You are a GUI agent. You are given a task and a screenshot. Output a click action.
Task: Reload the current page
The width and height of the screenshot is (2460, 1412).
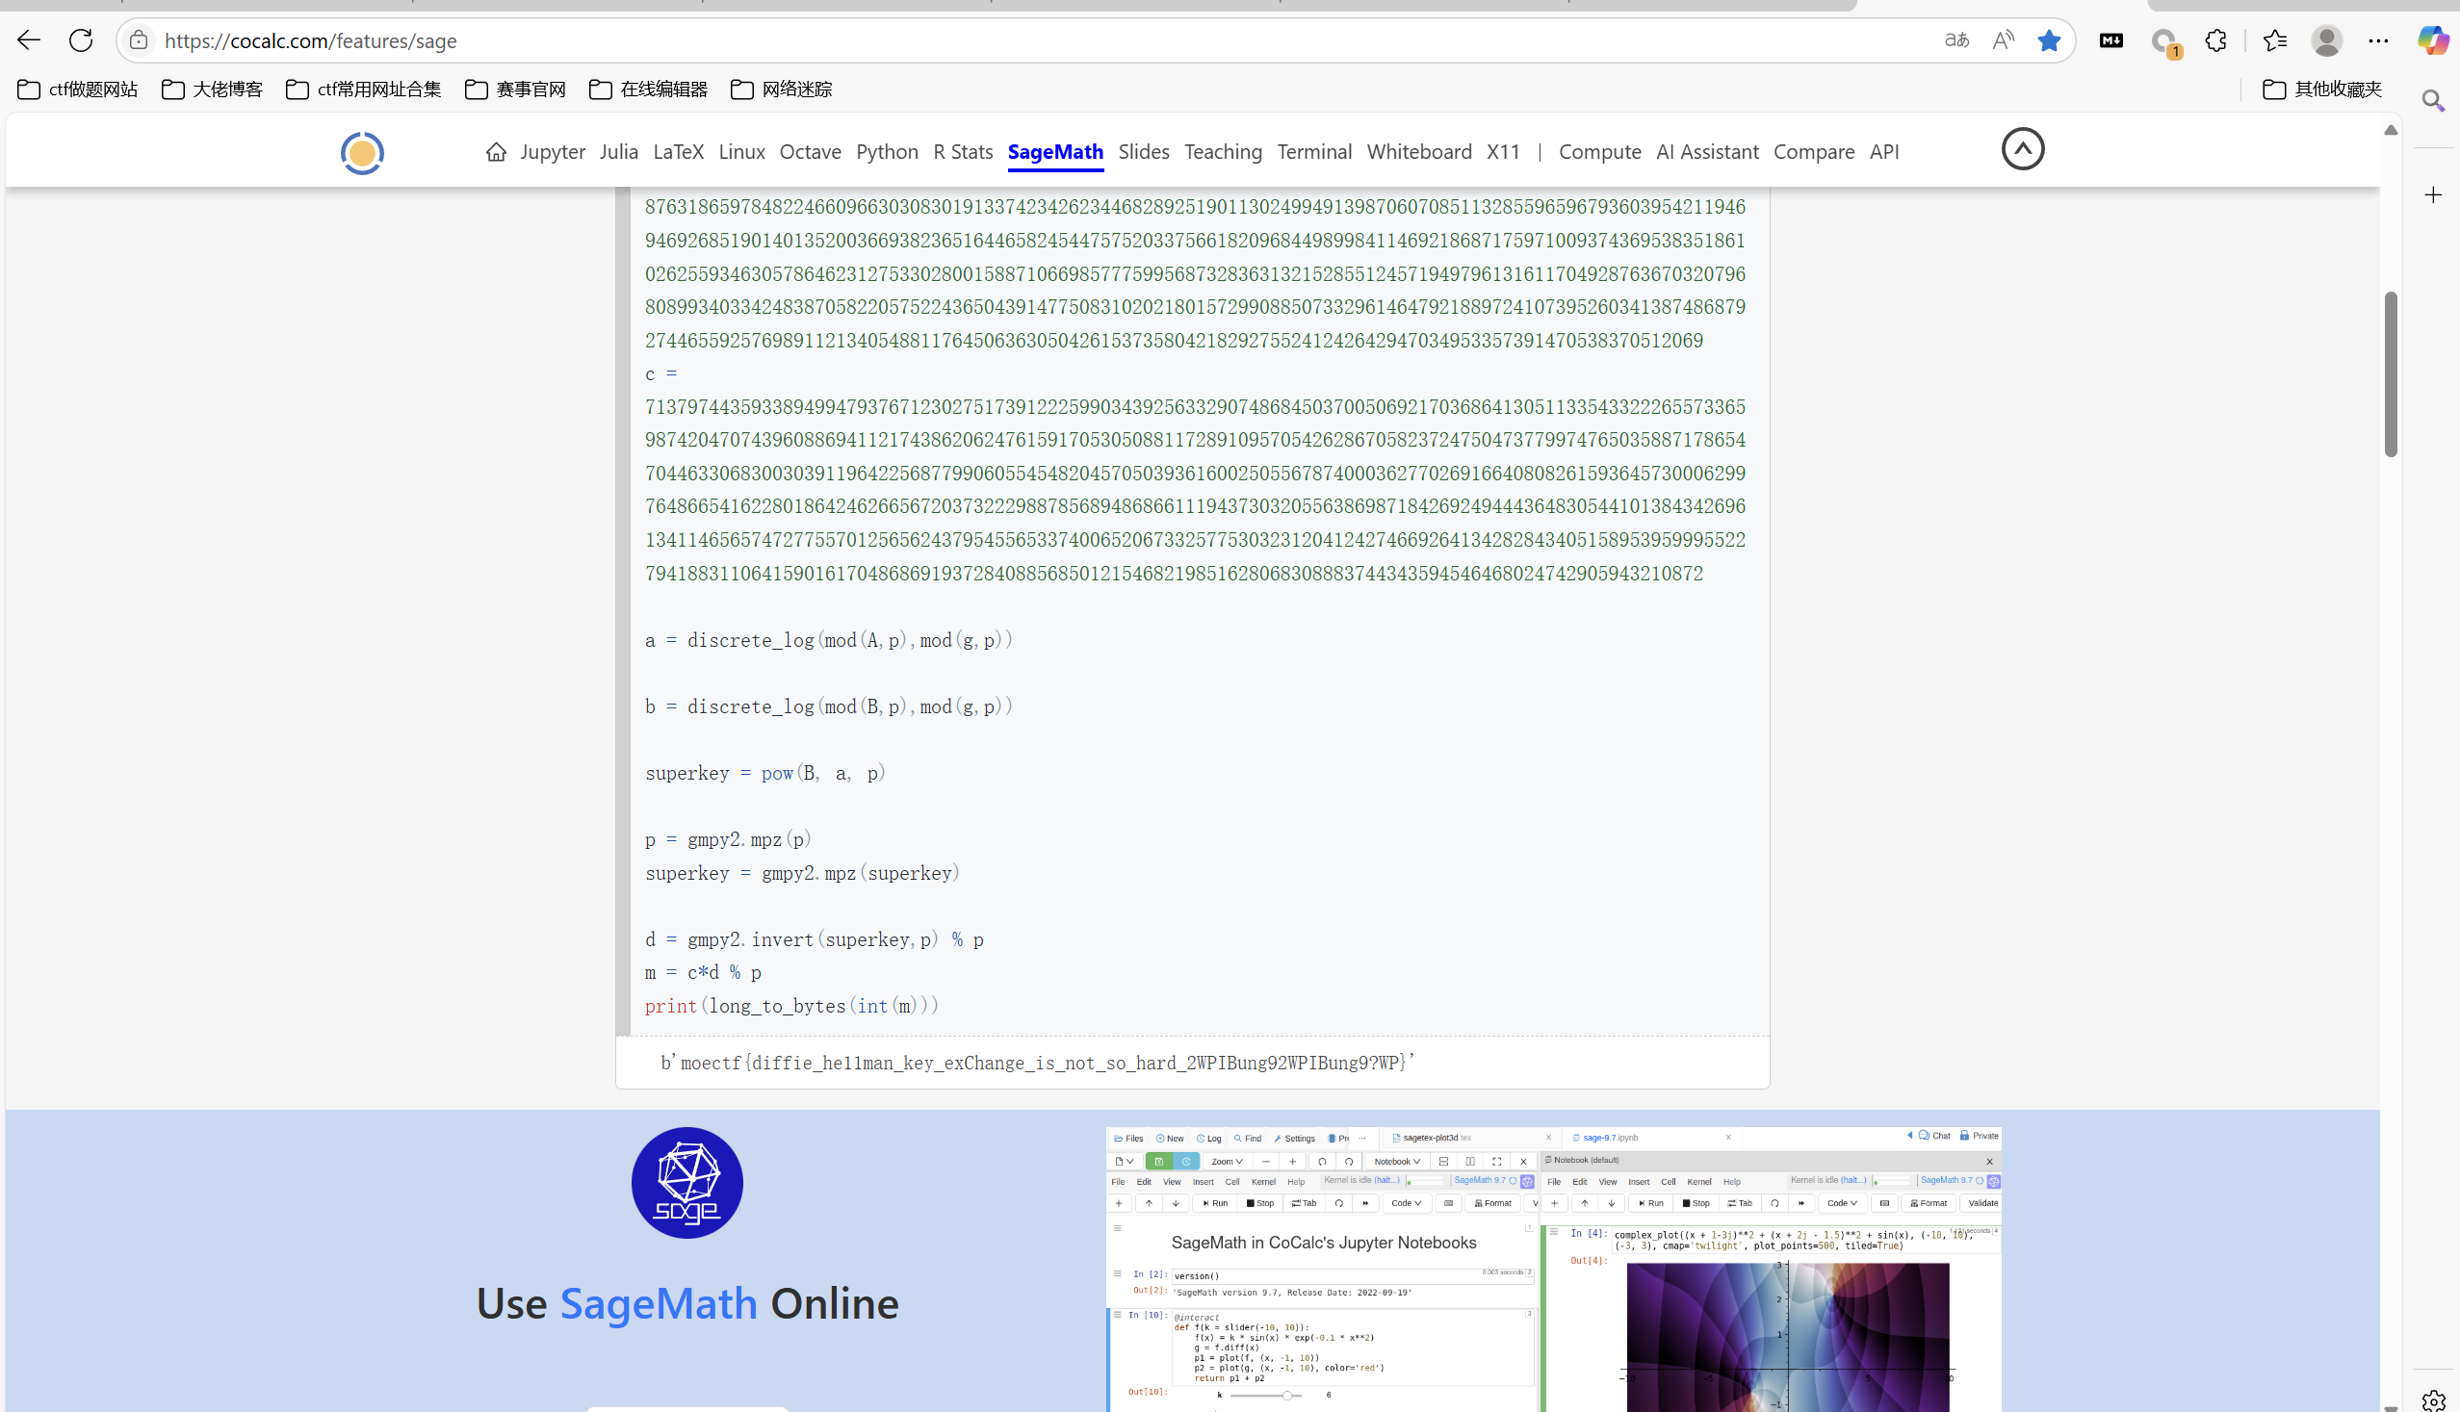point(81,39)
